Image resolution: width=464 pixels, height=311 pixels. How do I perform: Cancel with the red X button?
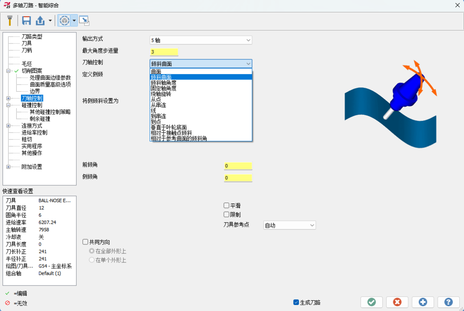pyautogui.click(x=397, y=302)
